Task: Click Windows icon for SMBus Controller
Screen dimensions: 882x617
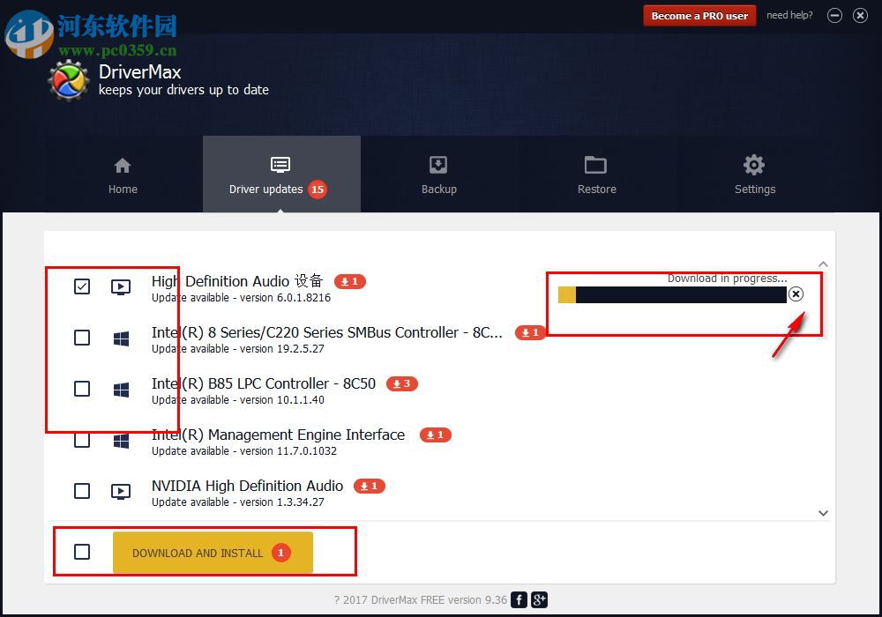Action: point(121,338)
